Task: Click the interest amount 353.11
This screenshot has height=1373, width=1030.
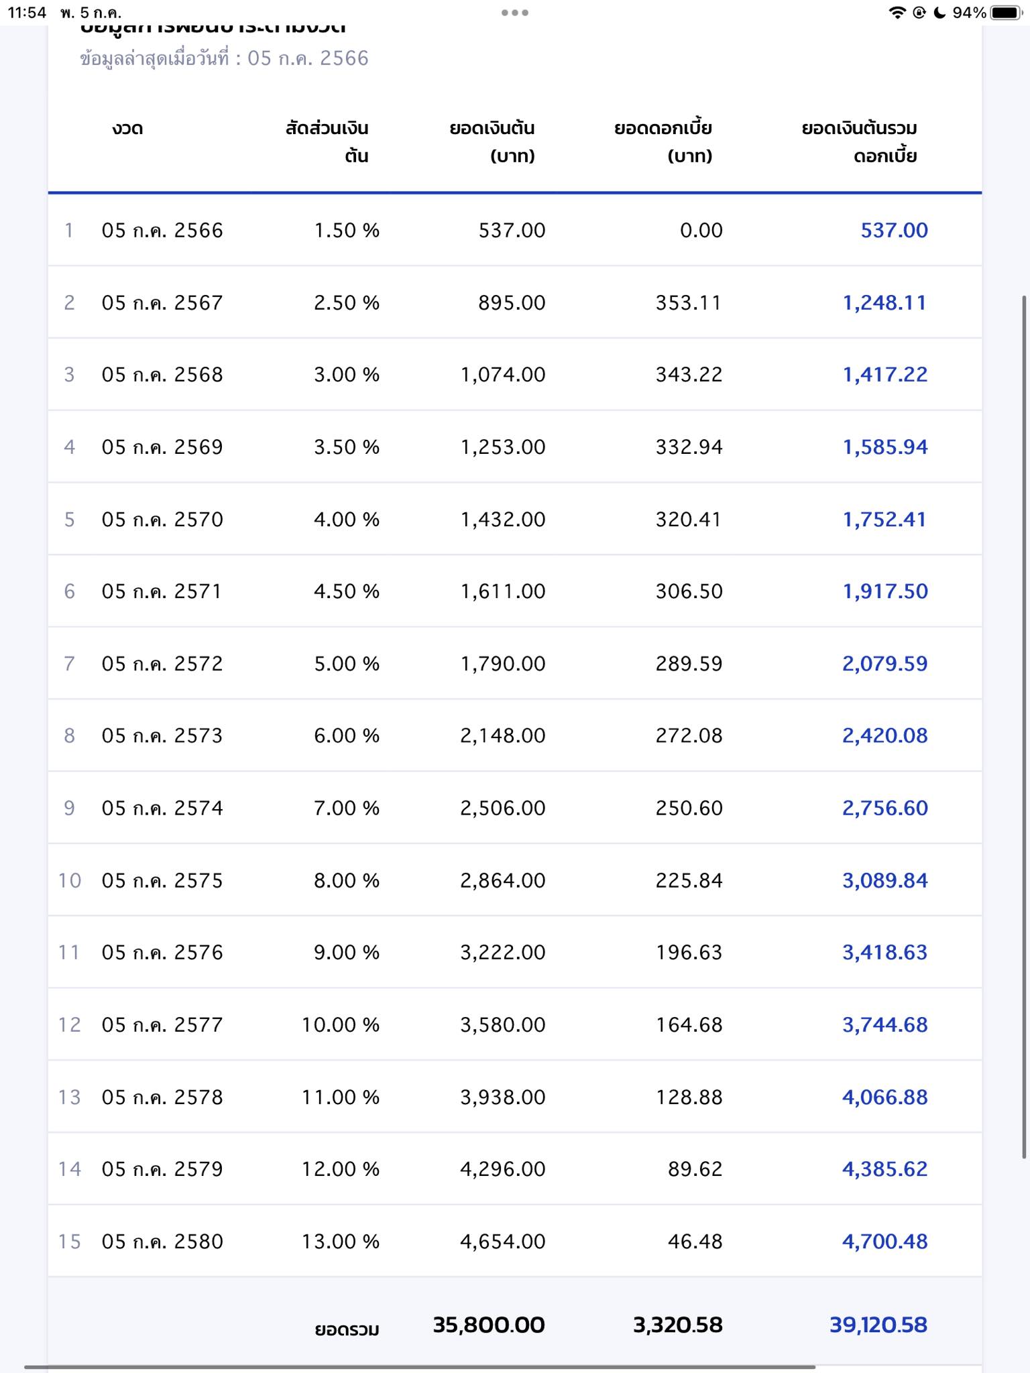Action: tap(689, 302)
